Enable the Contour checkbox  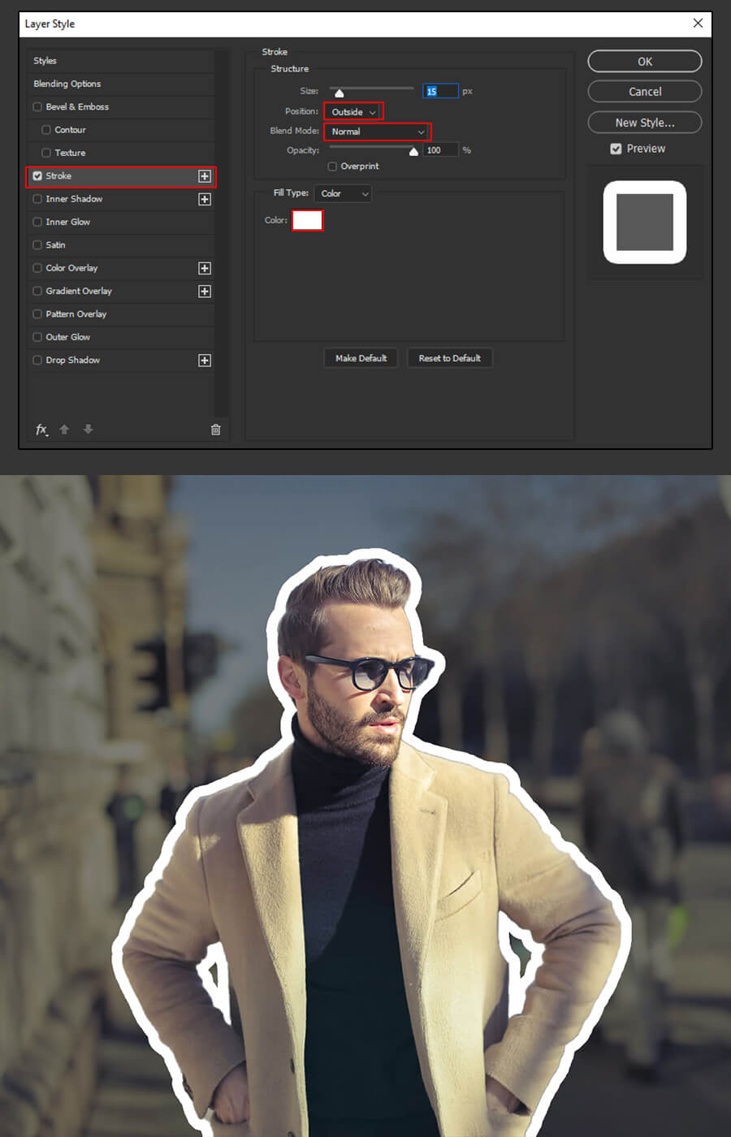coord(46,130)
